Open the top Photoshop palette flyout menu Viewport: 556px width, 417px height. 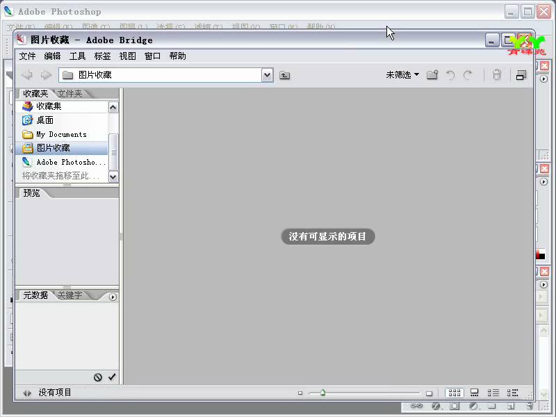tap(543, 79)
